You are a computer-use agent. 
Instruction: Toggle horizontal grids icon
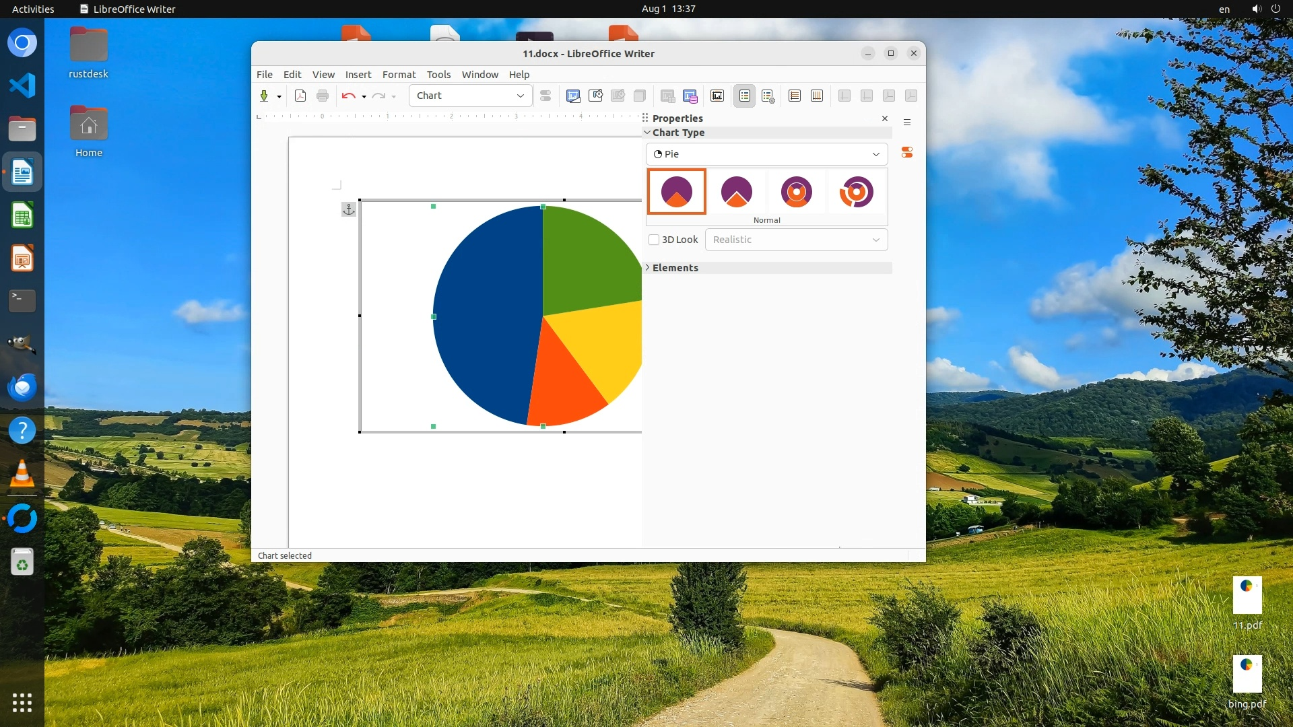coord(795,96)
